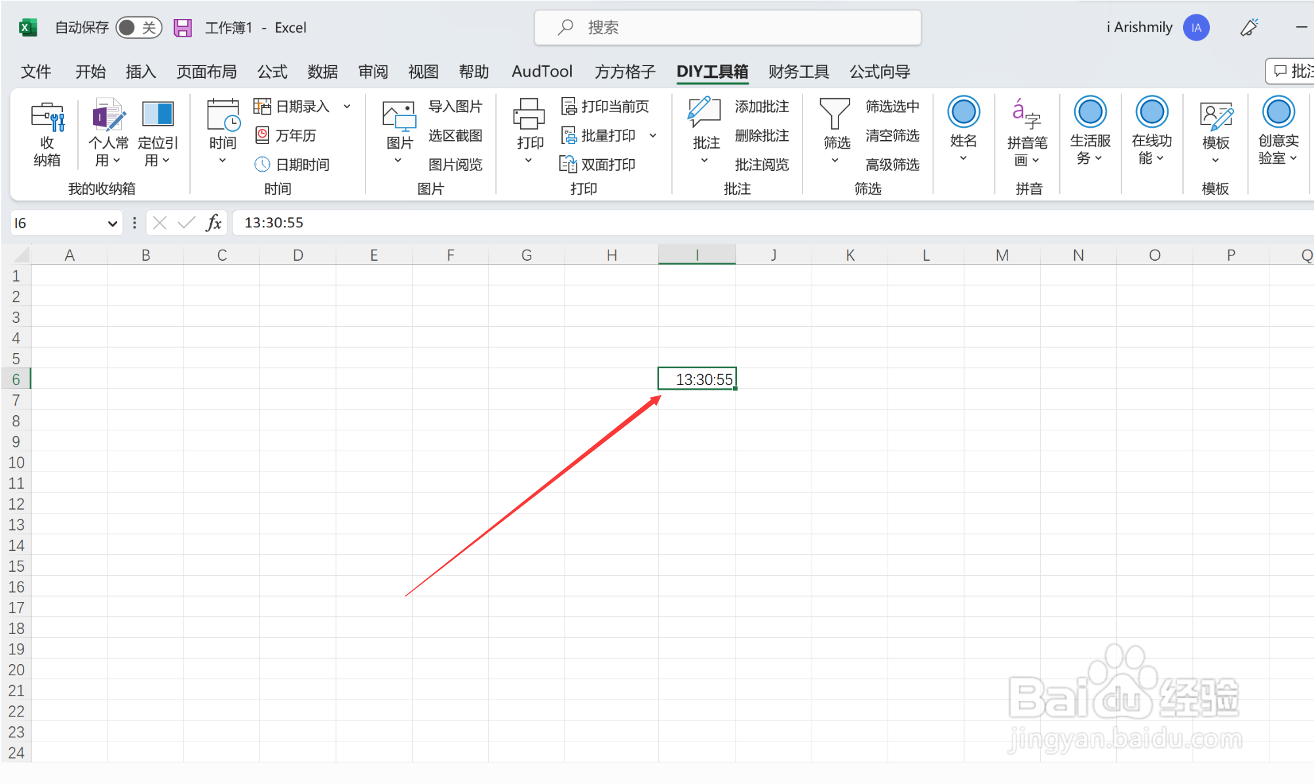Click the 万年历 calendar icon
The image size is (1314, 784).
[262, 136]
